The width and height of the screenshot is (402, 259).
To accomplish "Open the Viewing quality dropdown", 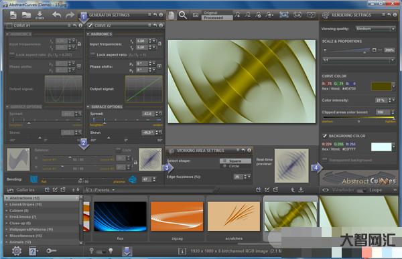I will [x=375, y=29].
